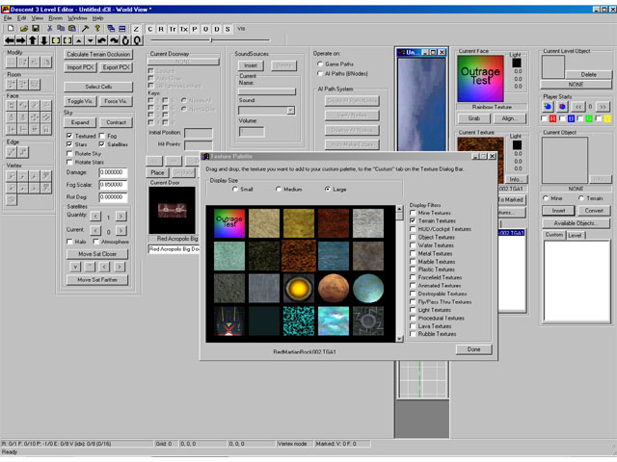Click Done in the Texture Palette
The width and height of the screenshot is (617, 462).
point(473,349)
